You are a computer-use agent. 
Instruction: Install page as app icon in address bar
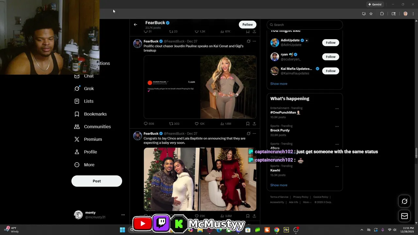[364, 14]
